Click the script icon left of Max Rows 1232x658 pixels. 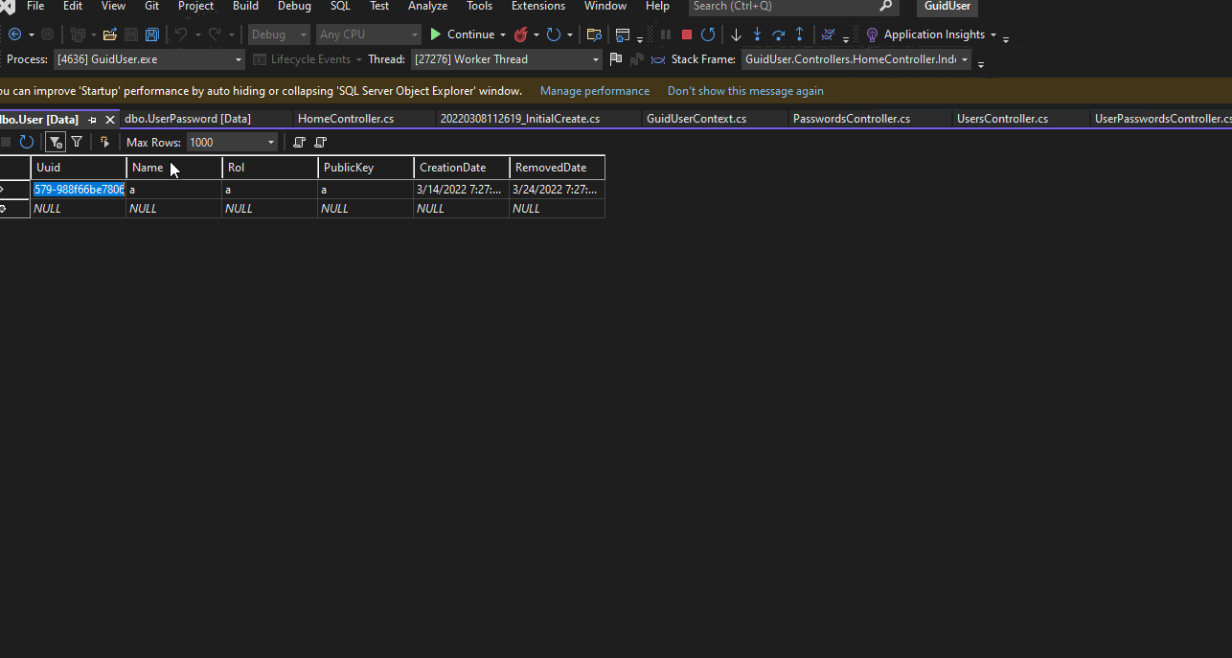105,142
